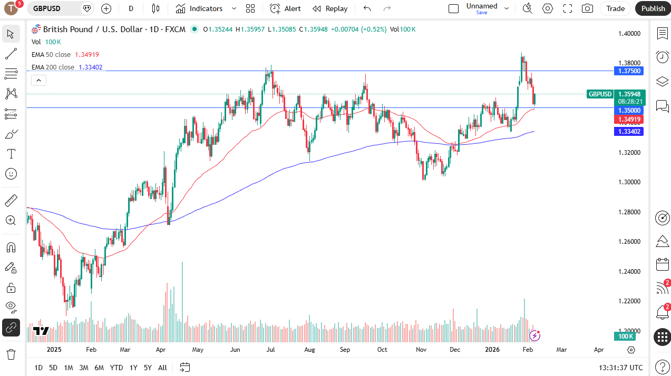Take a chart snapshot with camera
The height and width of the screenshot is (376, 671).
tap(587, 8)
